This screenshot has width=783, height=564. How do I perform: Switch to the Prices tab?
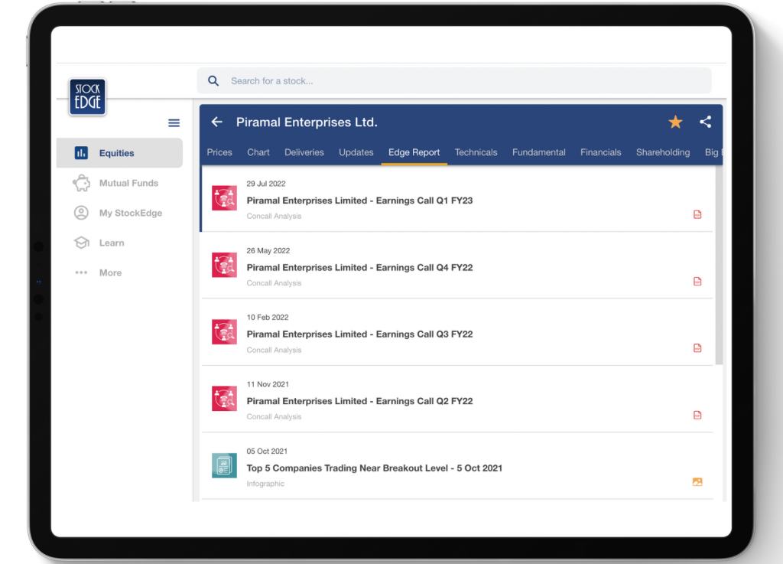[x=219, y=152]
